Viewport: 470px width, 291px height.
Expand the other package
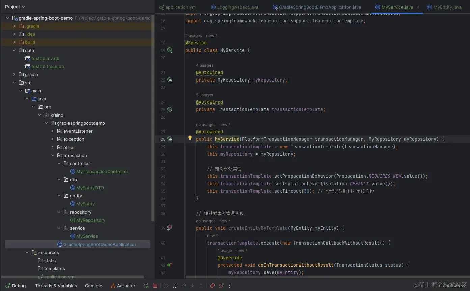point(52,147)
